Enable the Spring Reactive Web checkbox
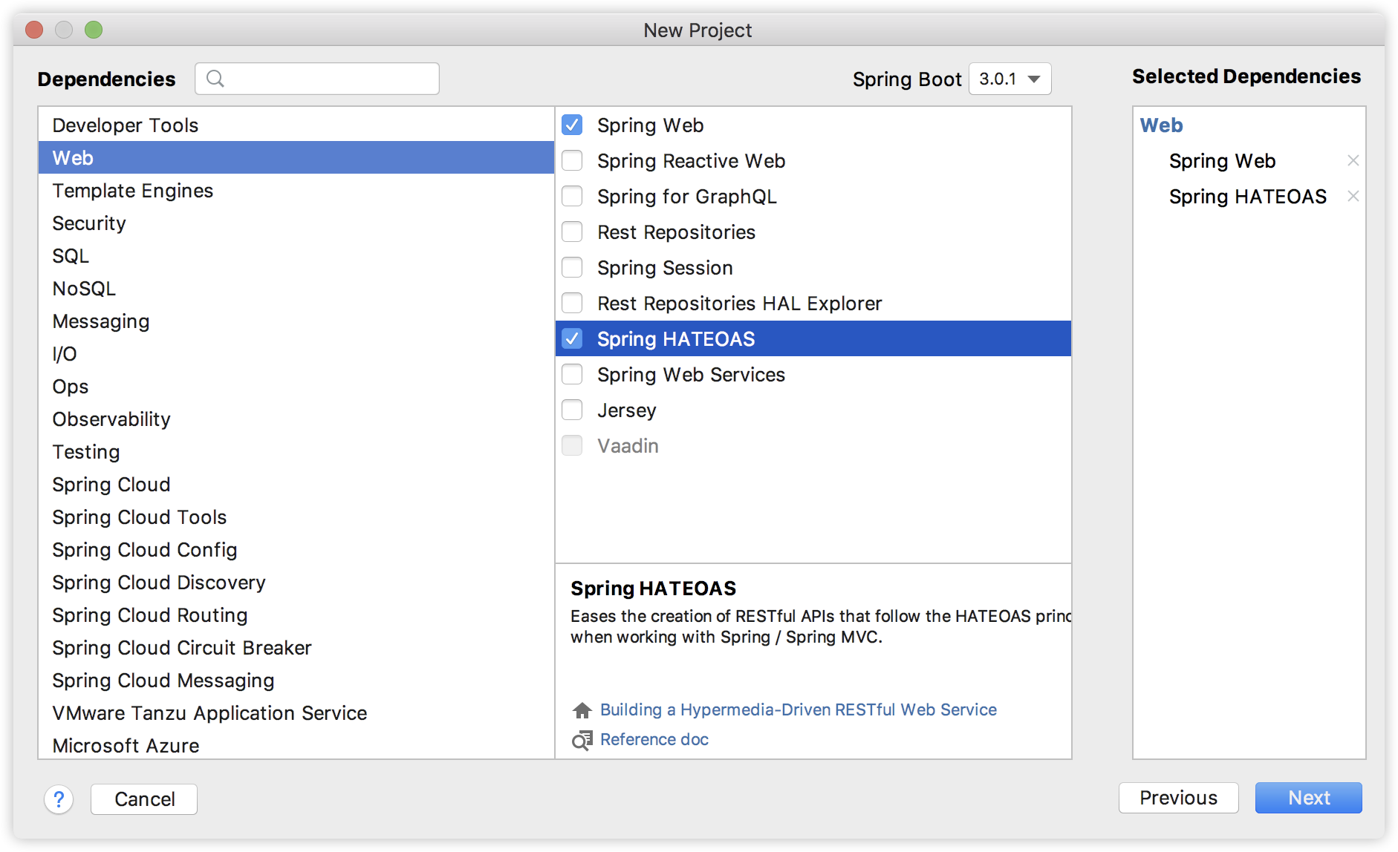 [x=572, y=161]
